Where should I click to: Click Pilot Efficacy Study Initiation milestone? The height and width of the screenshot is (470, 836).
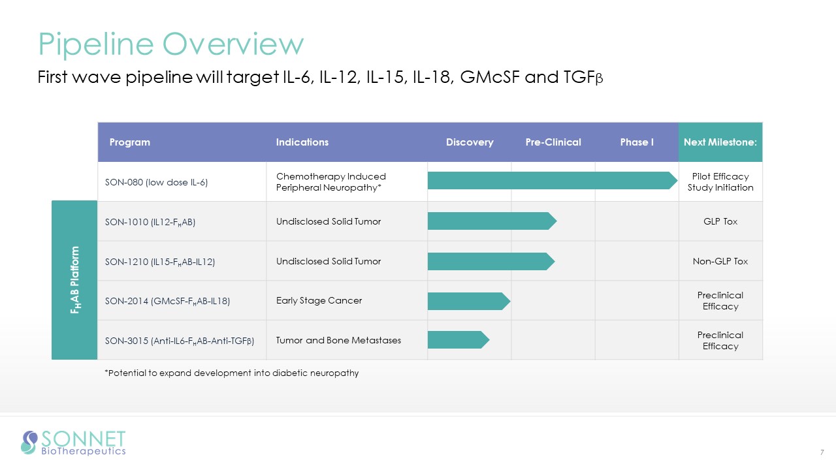[x=720, y=182]
